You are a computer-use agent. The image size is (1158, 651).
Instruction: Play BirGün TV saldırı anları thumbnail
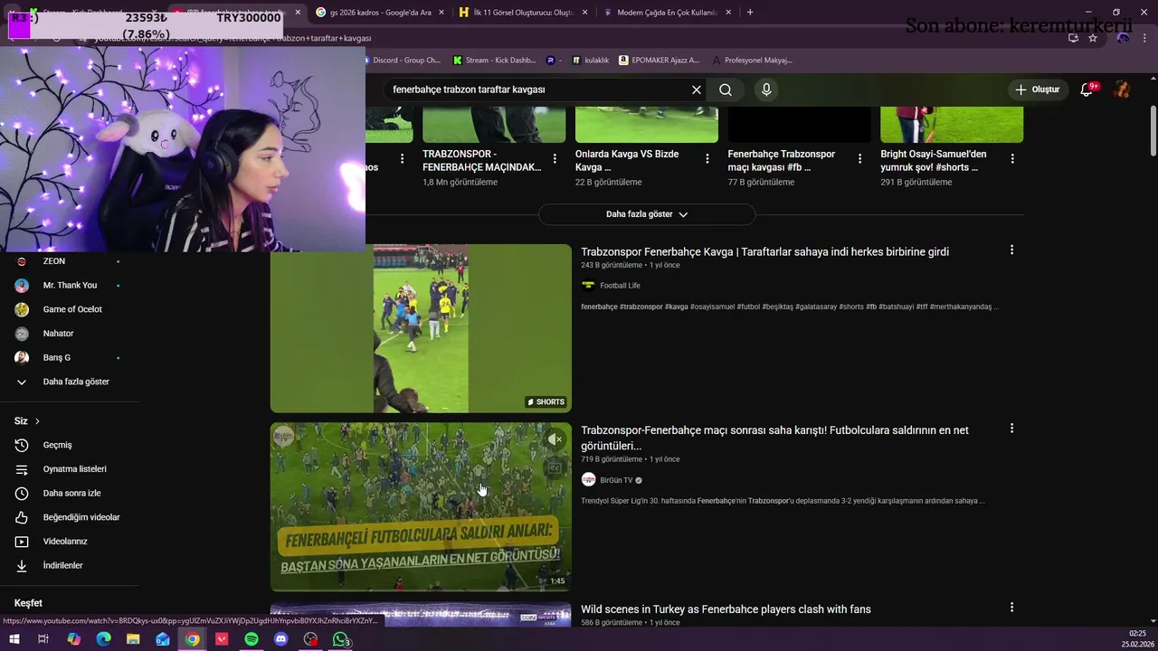[x=421, y=506]
